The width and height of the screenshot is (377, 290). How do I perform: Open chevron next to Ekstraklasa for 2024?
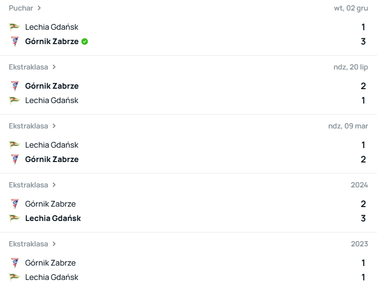[54, 185]
